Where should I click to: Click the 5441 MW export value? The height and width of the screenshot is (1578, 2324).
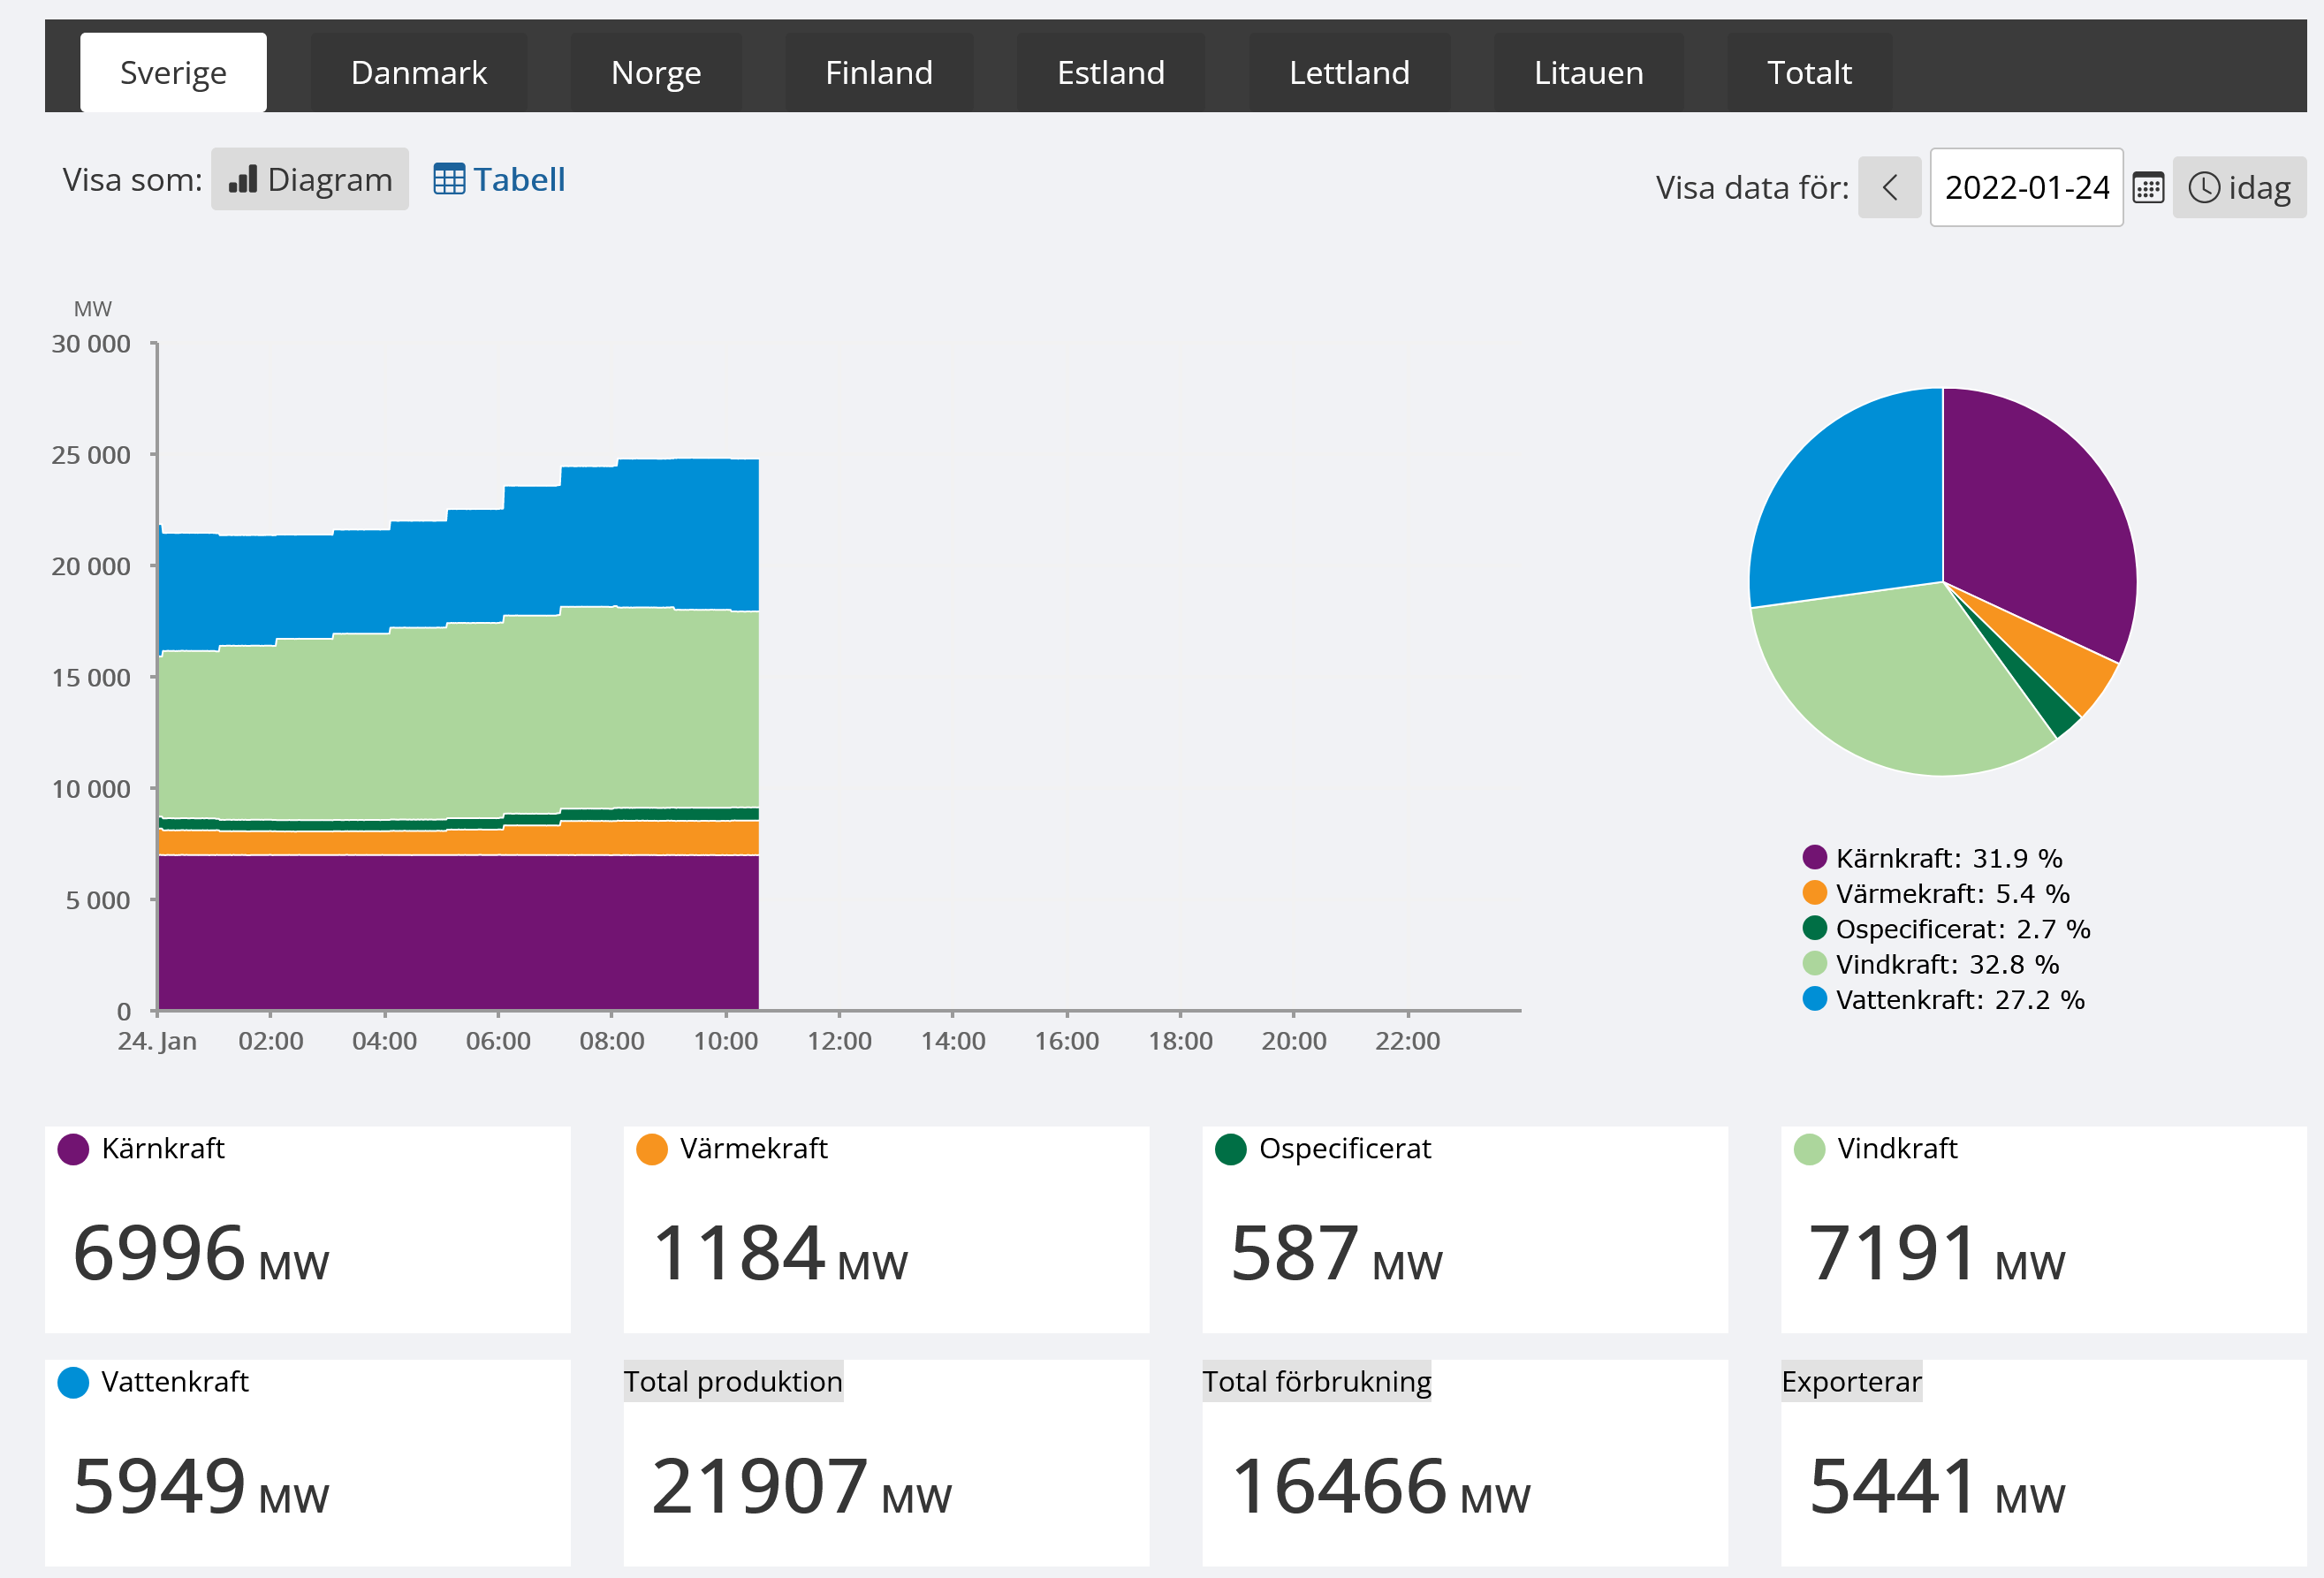pos(1937,1486)
